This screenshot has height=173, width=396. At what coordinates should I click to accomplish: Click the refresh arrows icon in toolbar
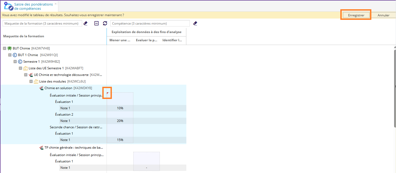pyautogui.click(x=105, y=23)
